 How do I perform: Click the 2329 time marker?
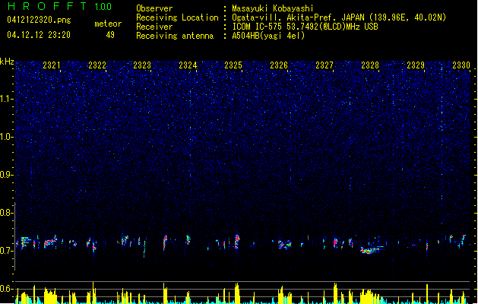tap(416, 65)
